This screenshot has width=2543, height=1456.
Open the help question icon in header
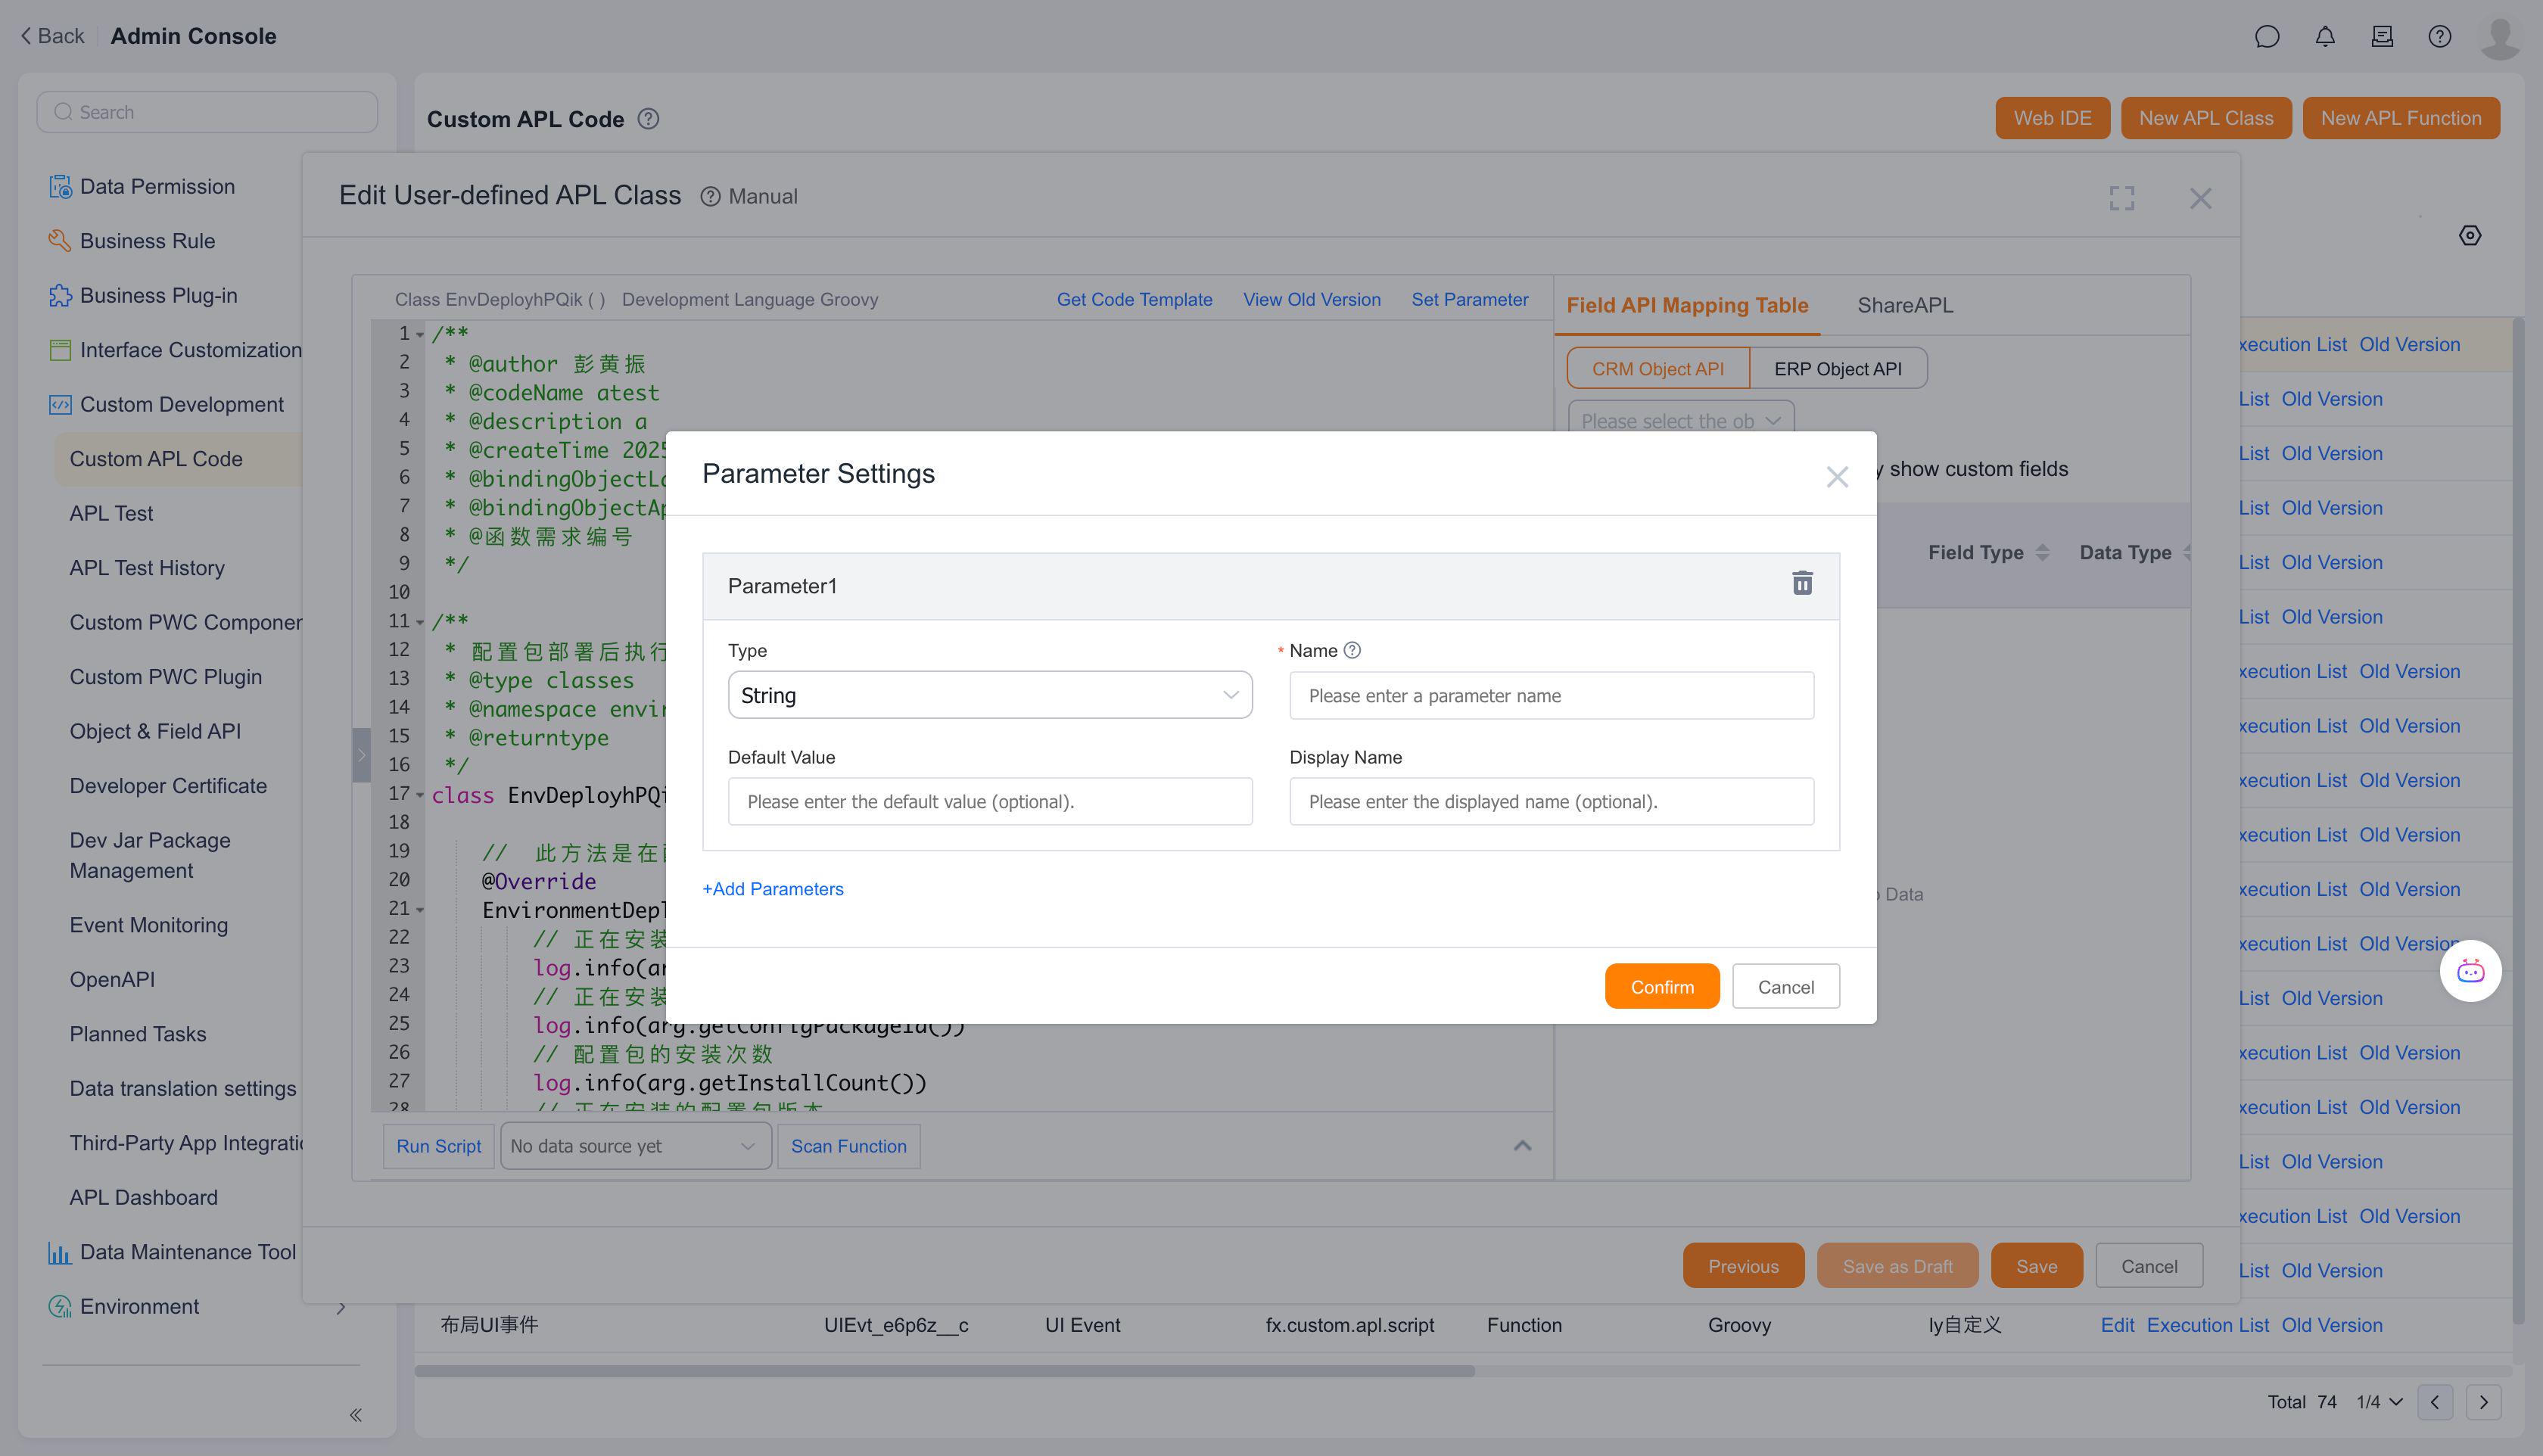(x=2440, y=37)
